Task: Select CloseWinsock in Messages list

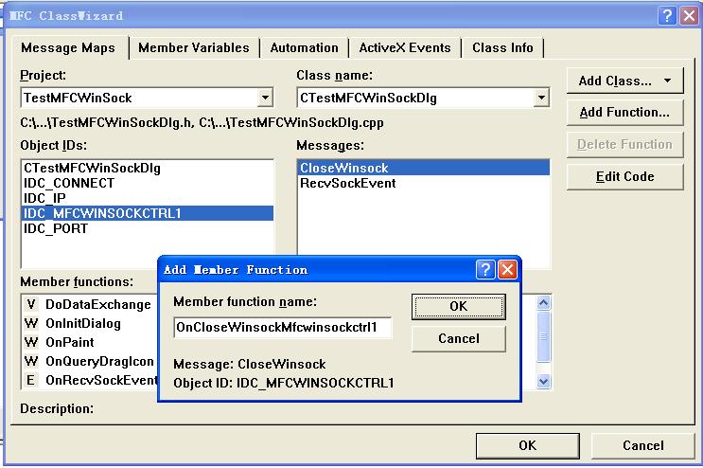Action: tap(424, 168)
